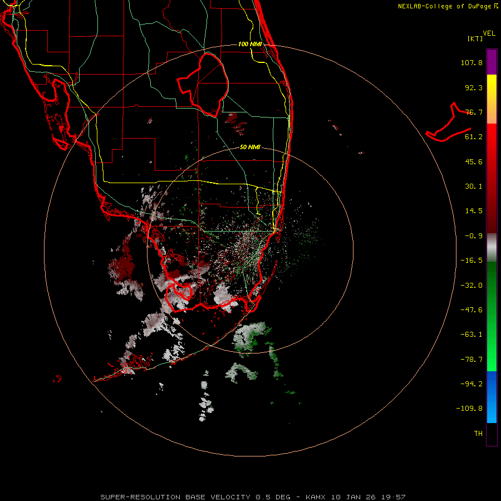Screen dimensions: 501x501
Task: Click the green velocity echo offshore southeast of the Keys
Action: pos(251,337)
